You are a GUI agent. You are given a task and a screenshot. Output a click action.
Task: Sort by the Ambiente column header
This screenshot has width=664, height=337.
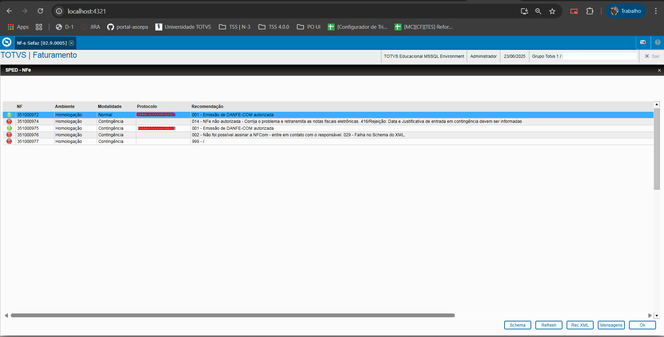pos(65,107)
